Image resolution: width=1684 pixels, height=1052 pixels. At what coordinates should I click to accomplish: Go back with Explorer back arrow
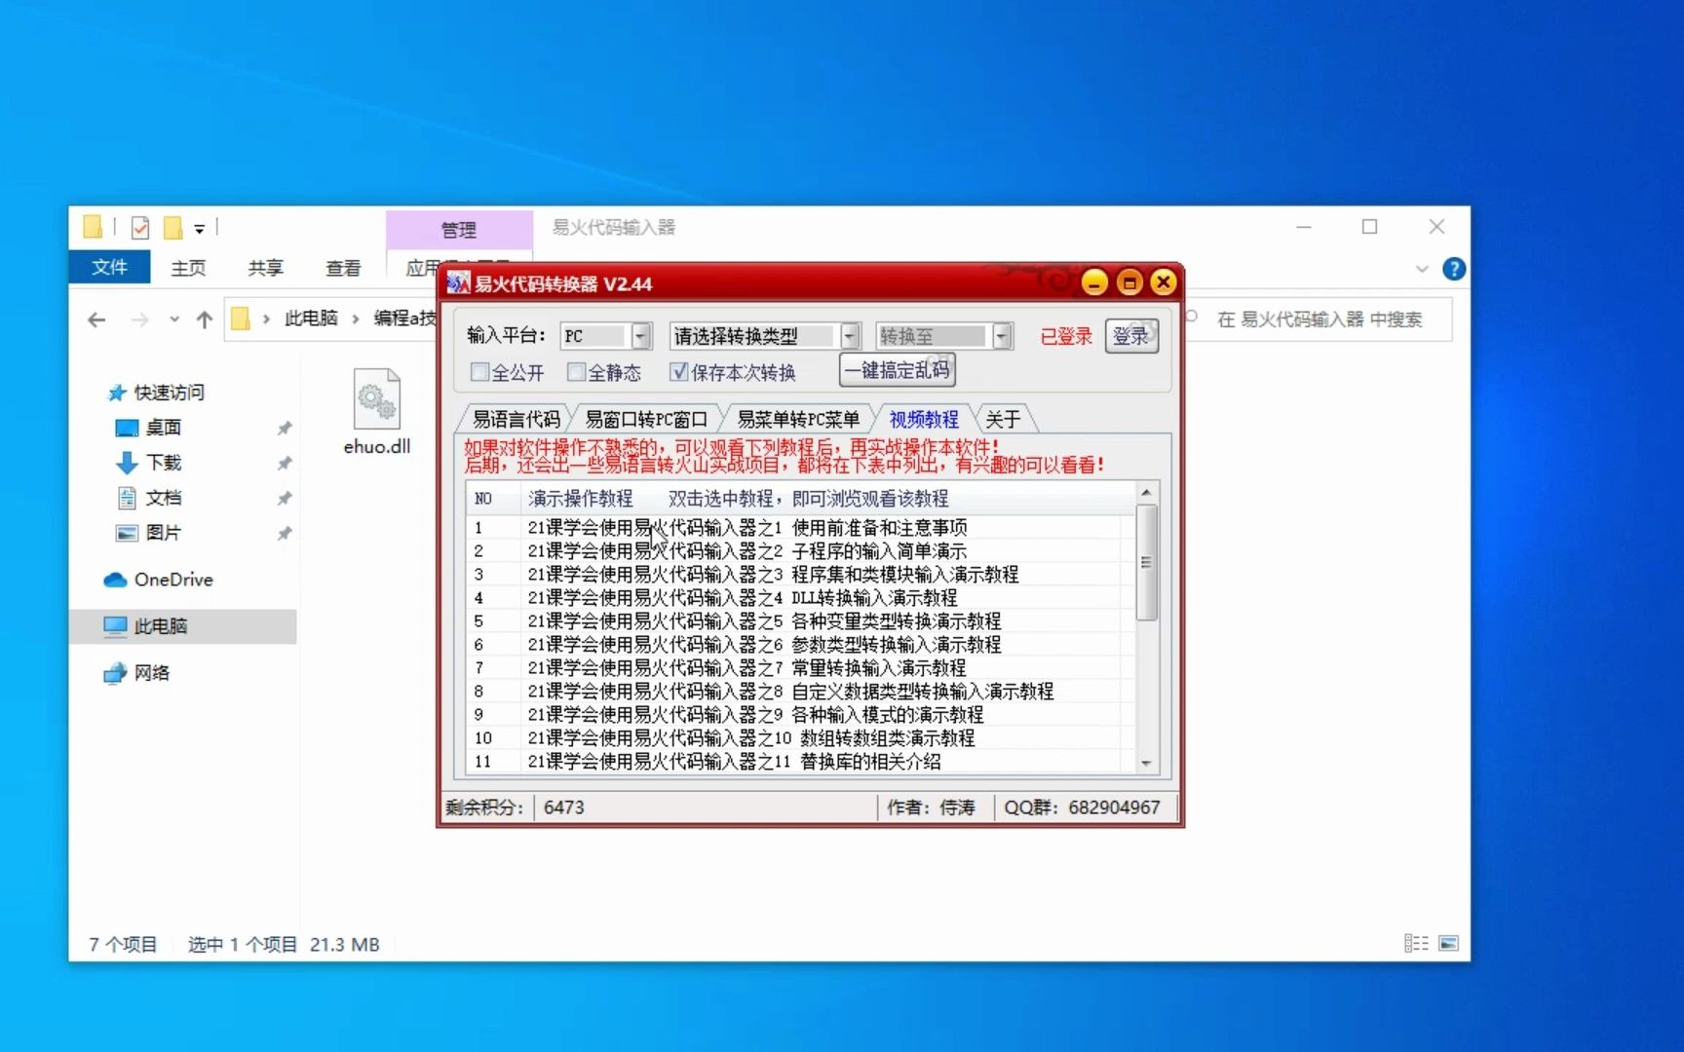coord(96,319)
